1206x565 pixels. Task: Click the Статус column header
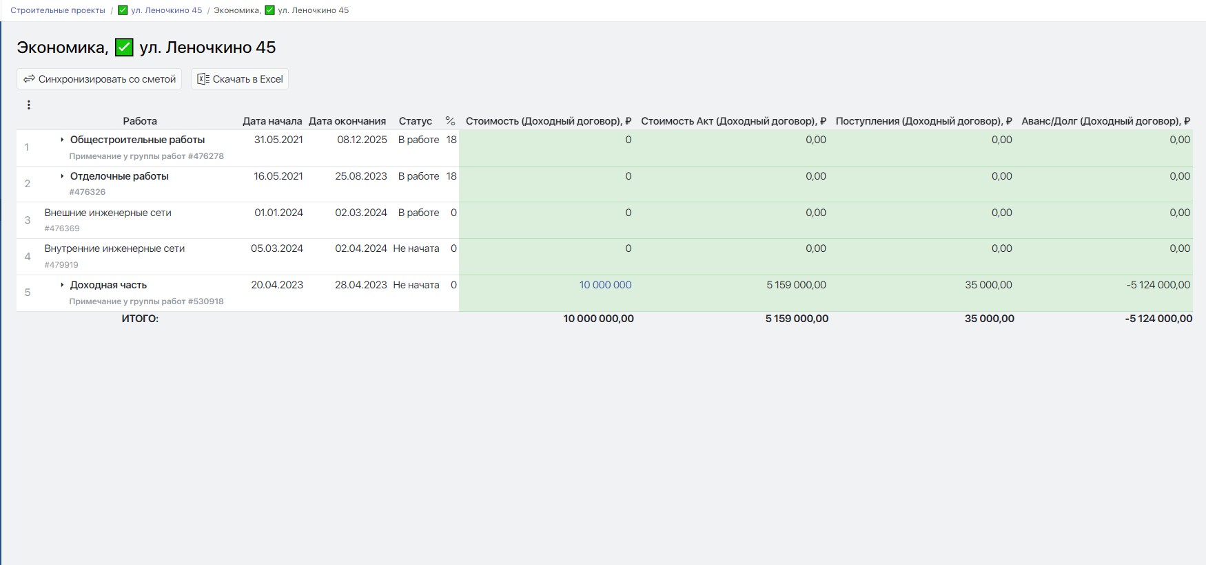click(415, 121)
